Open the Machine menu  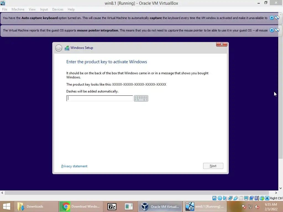[x=18, y=9]
